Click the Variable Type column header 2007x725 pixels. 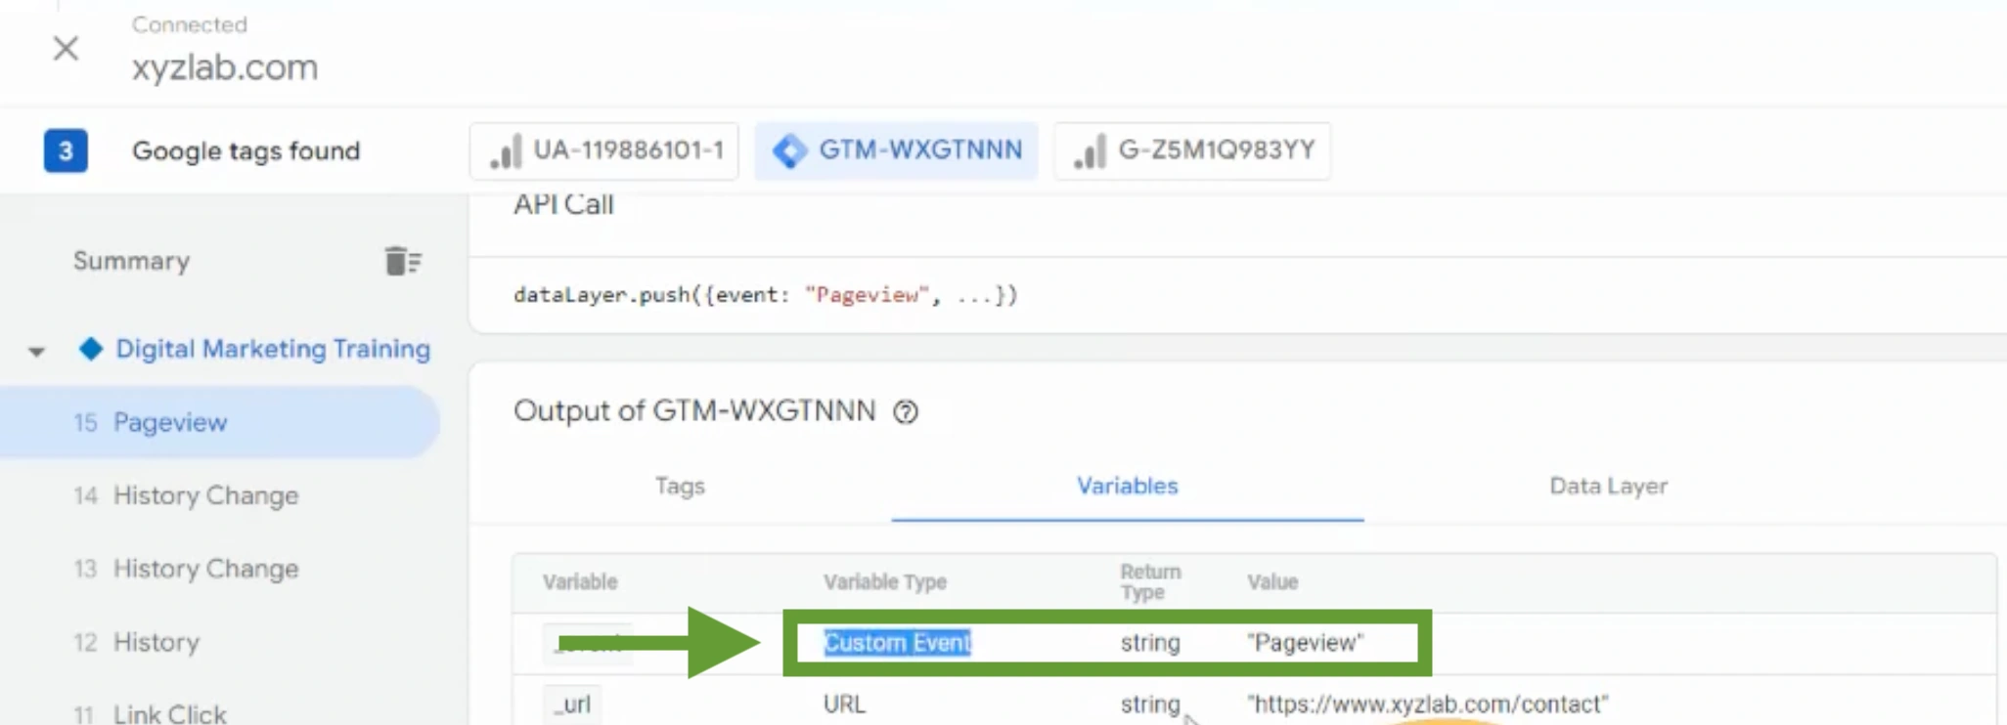coord(884,582)
